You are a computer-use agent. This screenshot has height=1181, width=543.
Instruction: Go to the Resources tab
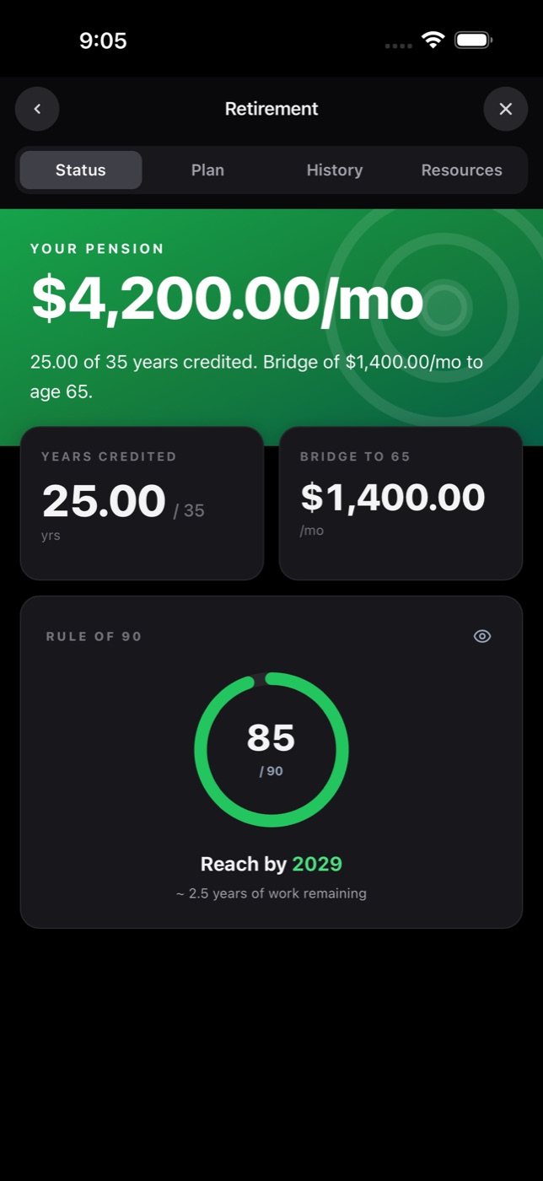(x=462, y=170)
